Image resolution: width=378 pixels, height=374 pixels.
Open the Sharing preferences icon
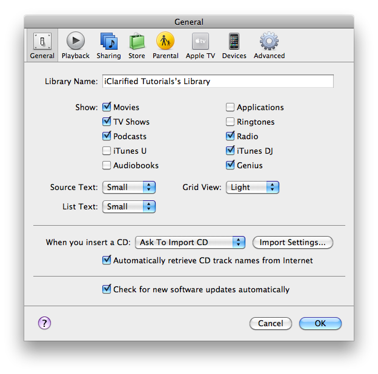tap(108, 45)
